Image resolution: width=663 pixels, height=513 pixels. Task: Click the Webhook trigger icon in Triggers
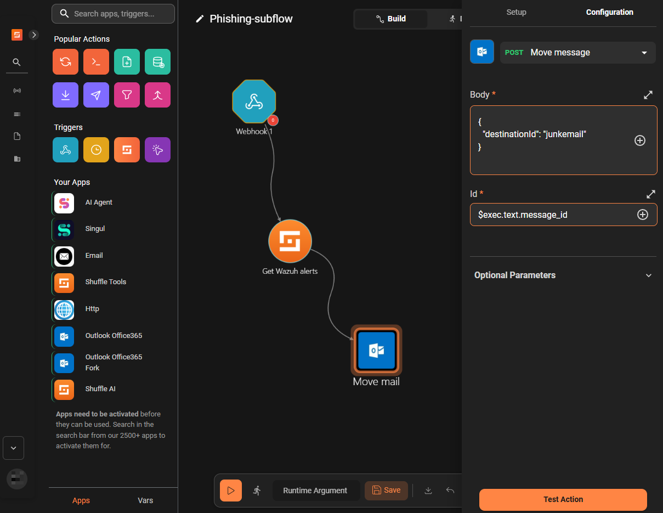pyautogui.click(x=65, y=150)
